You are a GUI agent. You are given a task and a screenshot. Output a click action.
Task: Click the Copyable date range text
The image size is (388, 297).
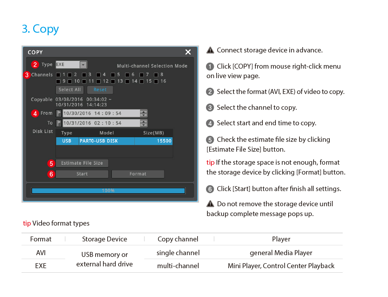[83, 102]
